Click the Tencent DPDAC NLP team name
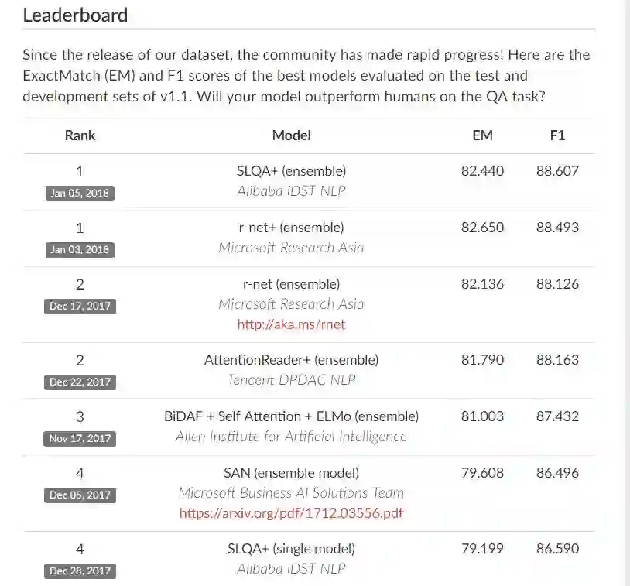630x586 pixels. [x=291, y=380]
